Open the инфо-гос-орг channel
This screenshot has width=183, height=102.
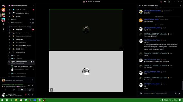pyautogui.click(x=21, y=10)
